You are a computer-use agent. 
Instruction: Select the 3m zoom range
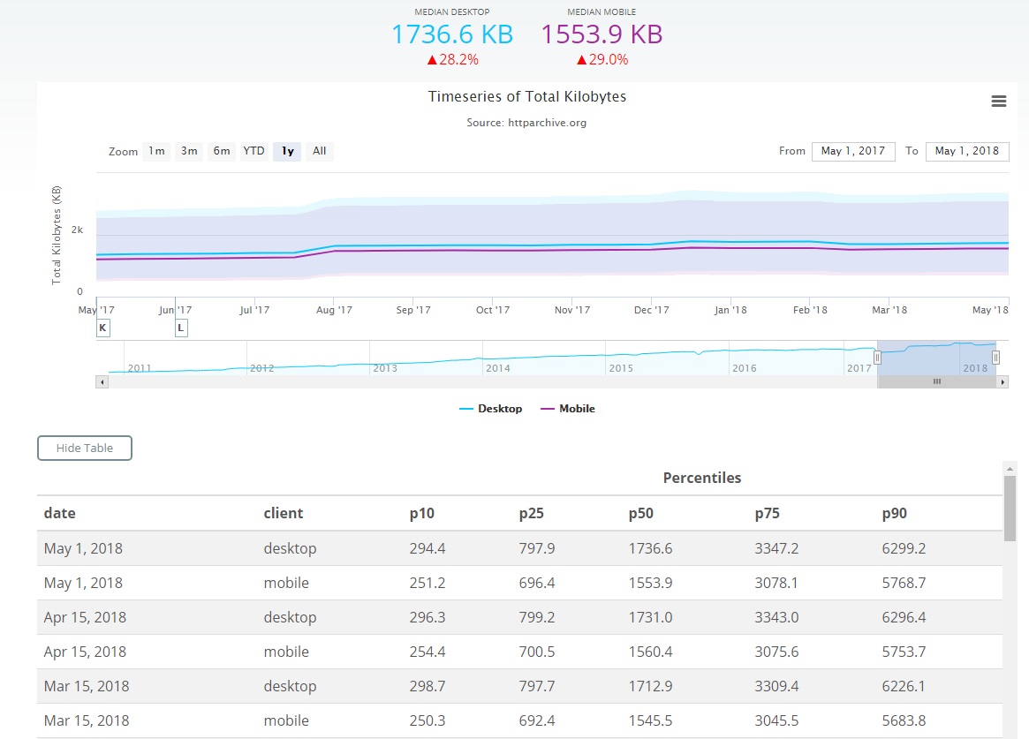189,151
